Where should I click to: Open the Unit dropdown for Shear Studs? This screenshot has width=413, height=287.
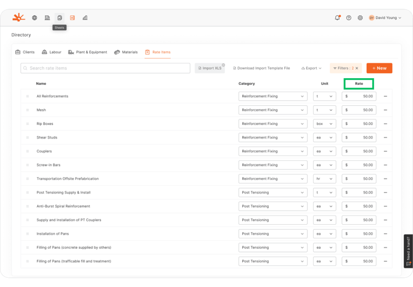click(x=324, y=137)
